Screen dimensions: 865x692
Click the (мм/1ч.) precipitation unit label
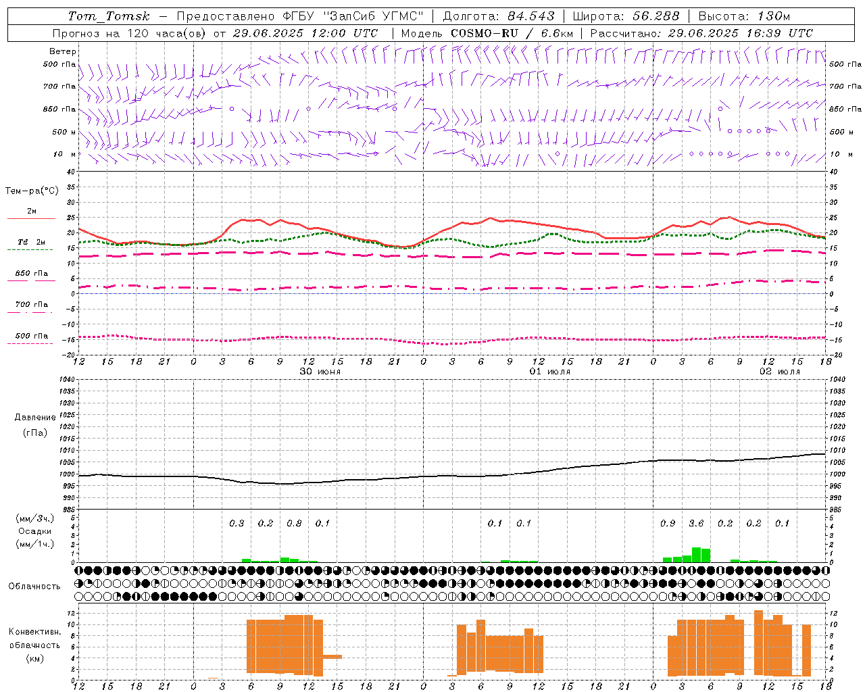coord(34,544)
